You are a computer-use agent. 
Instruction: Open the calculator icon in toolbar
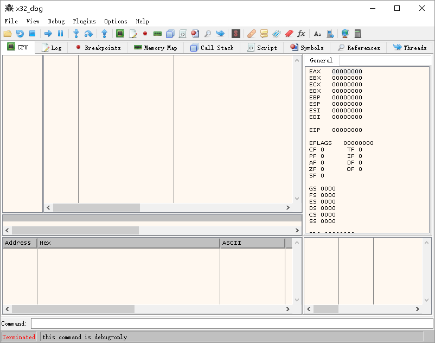tap(357, 34)
